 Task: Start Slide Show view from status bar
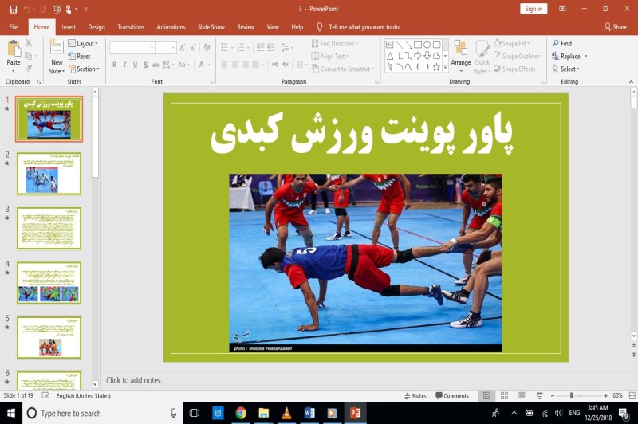540,396
